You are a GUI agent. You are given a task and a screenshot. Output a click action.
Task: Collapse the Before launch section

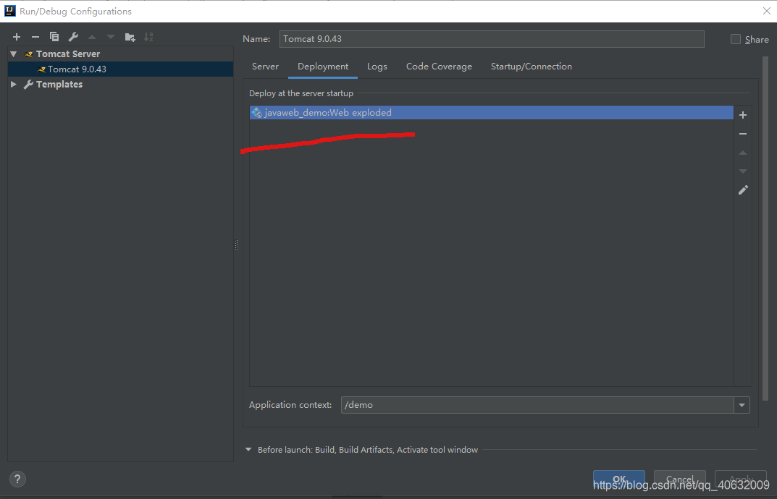pos(248,450)
